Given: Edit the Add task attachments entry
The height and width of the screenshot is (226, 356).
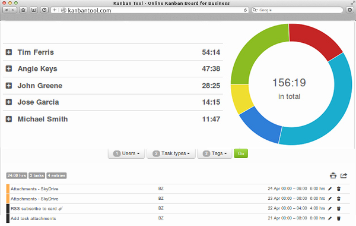Looking at the screenshot, I should pyautogui.click(x=330, y=218).
